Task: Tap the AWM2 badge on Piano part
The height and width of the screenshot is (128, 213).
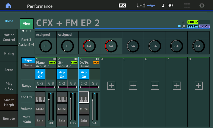Action: coord(52,63)
